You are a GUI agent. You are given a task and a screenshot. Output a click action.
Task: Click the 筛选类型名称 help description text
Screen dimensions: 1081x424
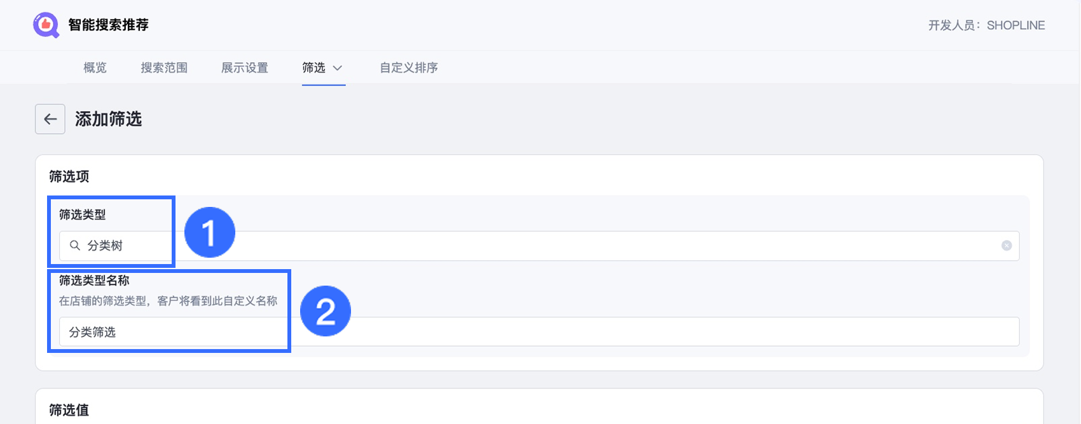169,301
